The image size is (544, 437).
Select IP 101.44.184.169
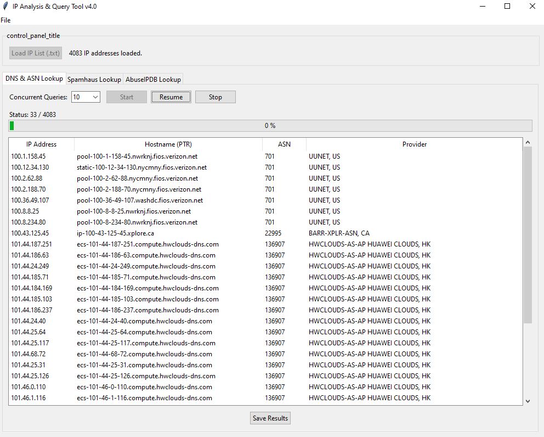(x=32, y=288)
